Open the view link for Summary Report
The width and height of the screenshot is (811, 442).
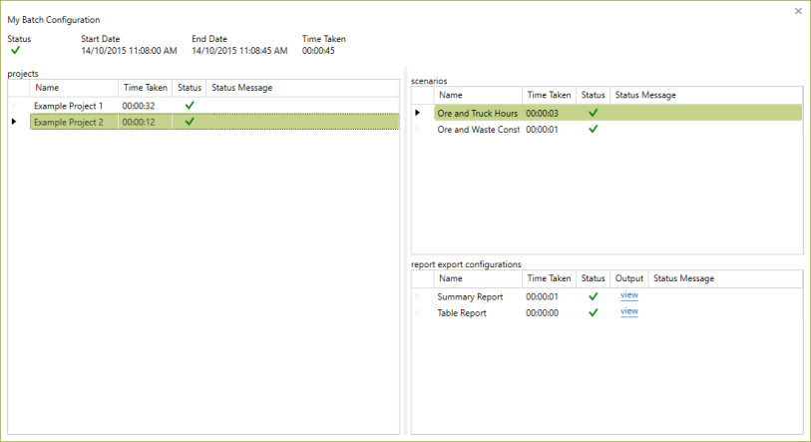pos(628,295)
